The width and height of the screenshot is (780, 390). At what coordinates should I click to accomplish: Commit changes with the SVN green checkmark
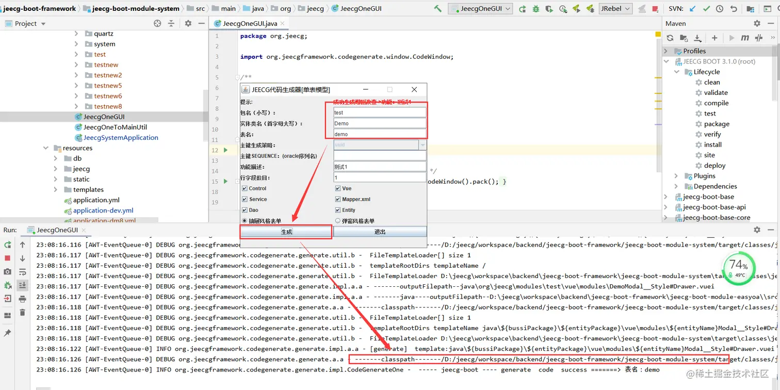point(706,9)
